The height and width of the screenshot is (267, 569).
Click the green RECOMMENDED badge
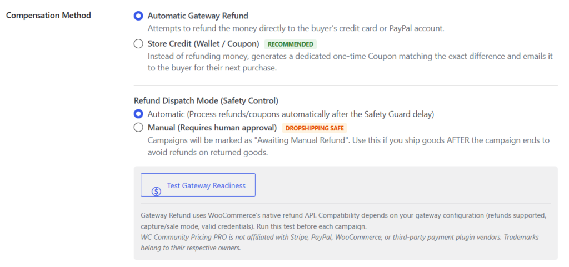(x=290, y=44)
